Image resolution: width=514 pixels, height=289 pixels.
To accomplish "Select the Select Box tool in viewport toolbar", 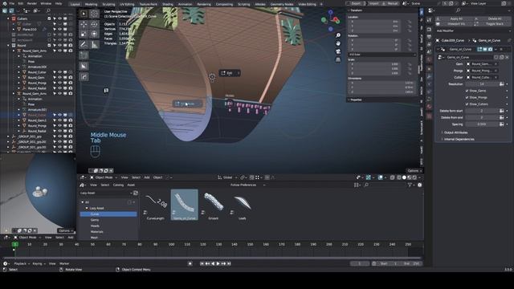I will (84, 14).
